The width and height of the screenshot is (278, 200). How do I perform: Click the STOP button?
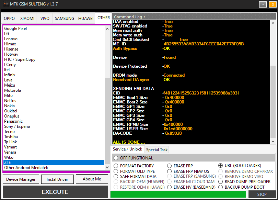pyautogui.click(x=262, y=195)
